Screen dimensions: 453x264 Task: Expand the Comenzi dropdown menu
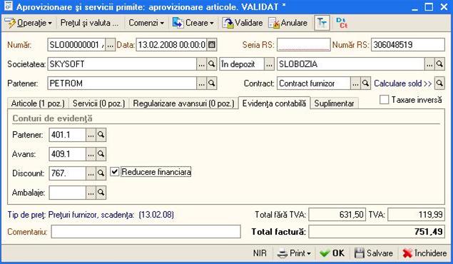146,23
